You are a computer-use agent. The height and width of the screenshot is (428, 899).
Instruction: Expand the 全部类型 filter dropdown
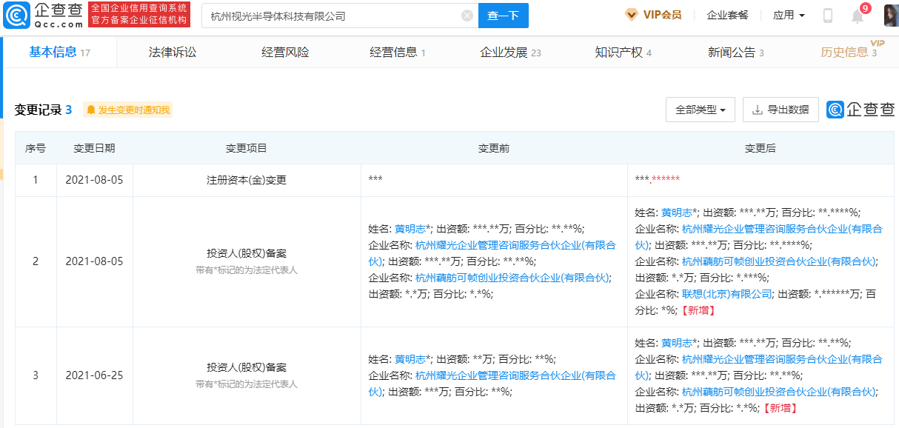[x=700, y=110]
